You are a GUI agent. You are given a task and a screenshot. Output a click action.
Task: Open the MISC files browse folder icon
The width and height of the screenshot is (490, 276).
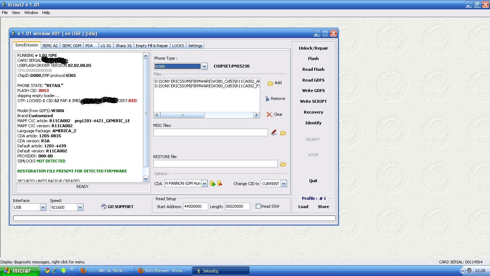pos(283,133)
